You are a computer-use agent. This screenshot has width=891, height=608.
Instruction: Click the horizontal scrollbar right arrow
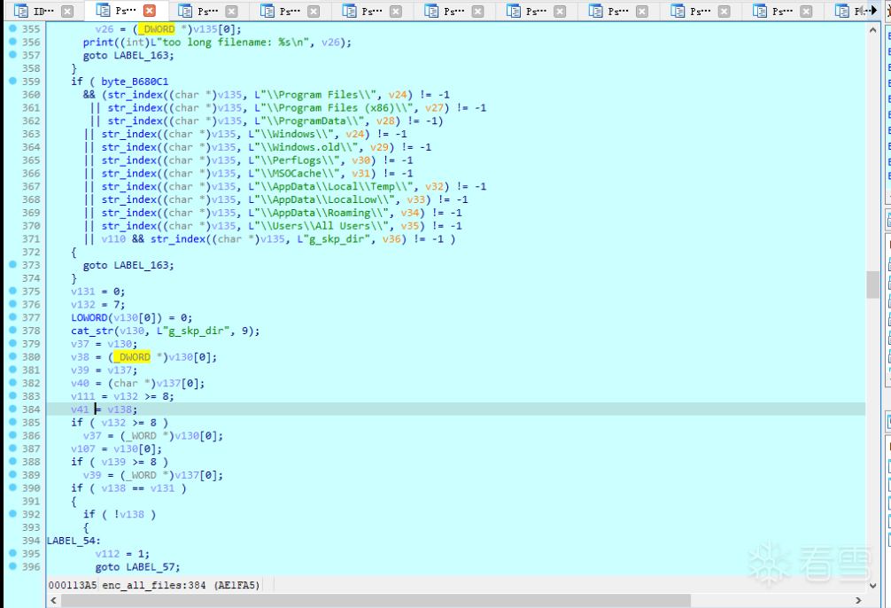click(x=858, y=600)
